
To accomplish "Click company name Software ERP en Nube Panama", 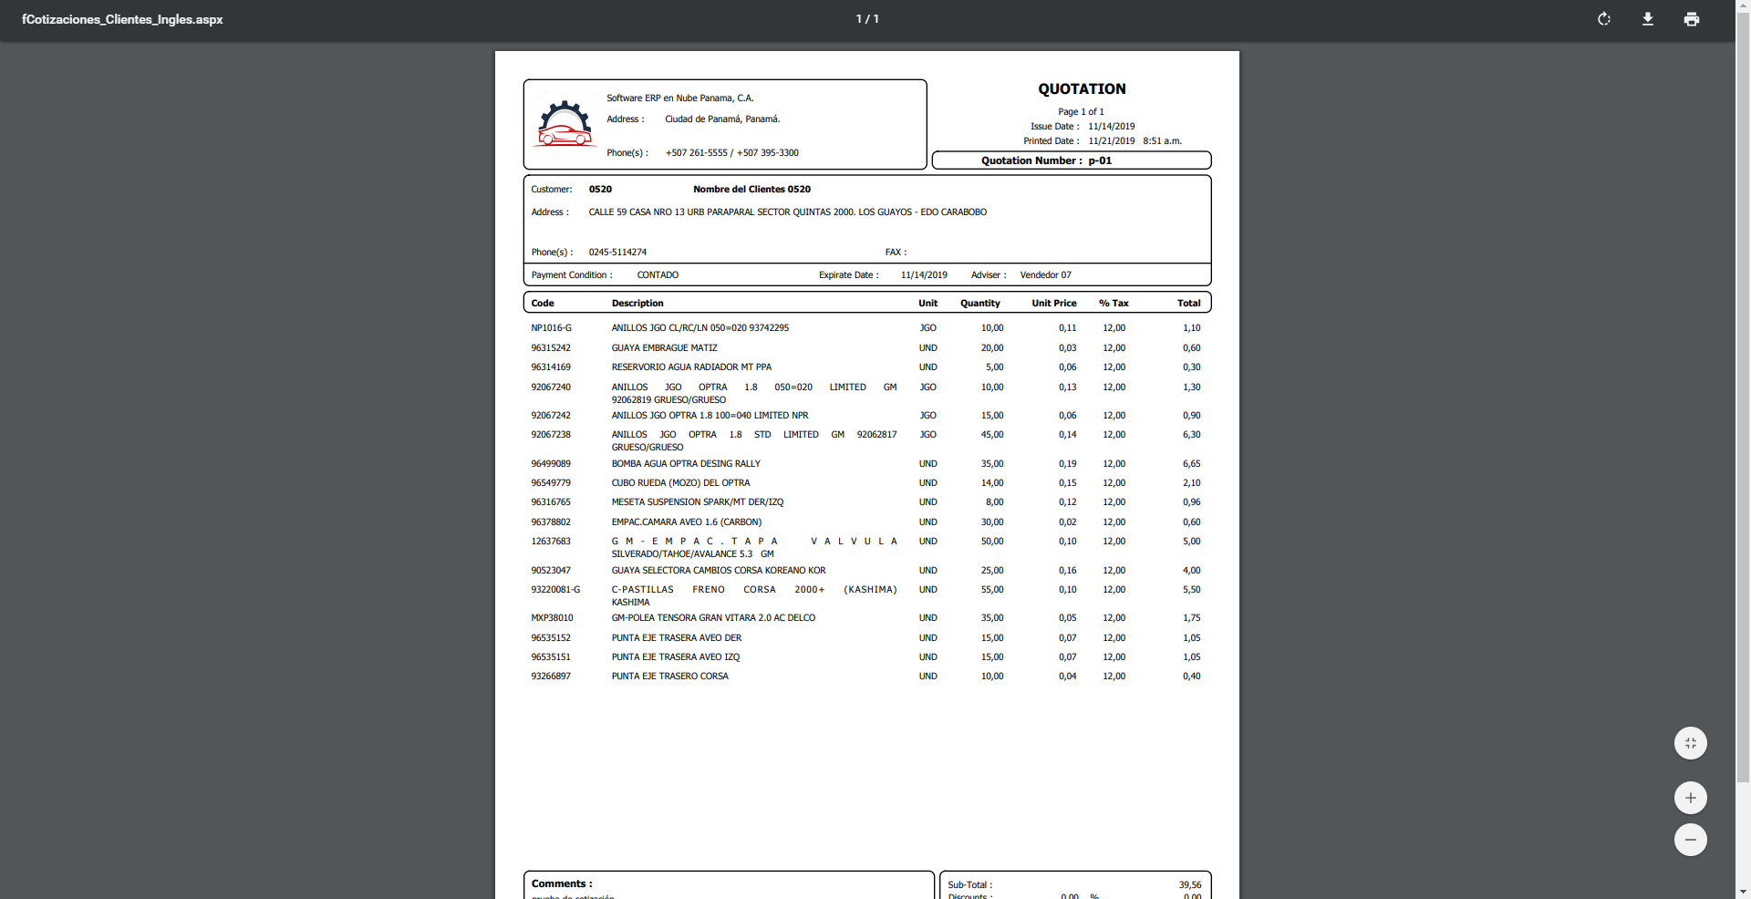I will [680, 98].
